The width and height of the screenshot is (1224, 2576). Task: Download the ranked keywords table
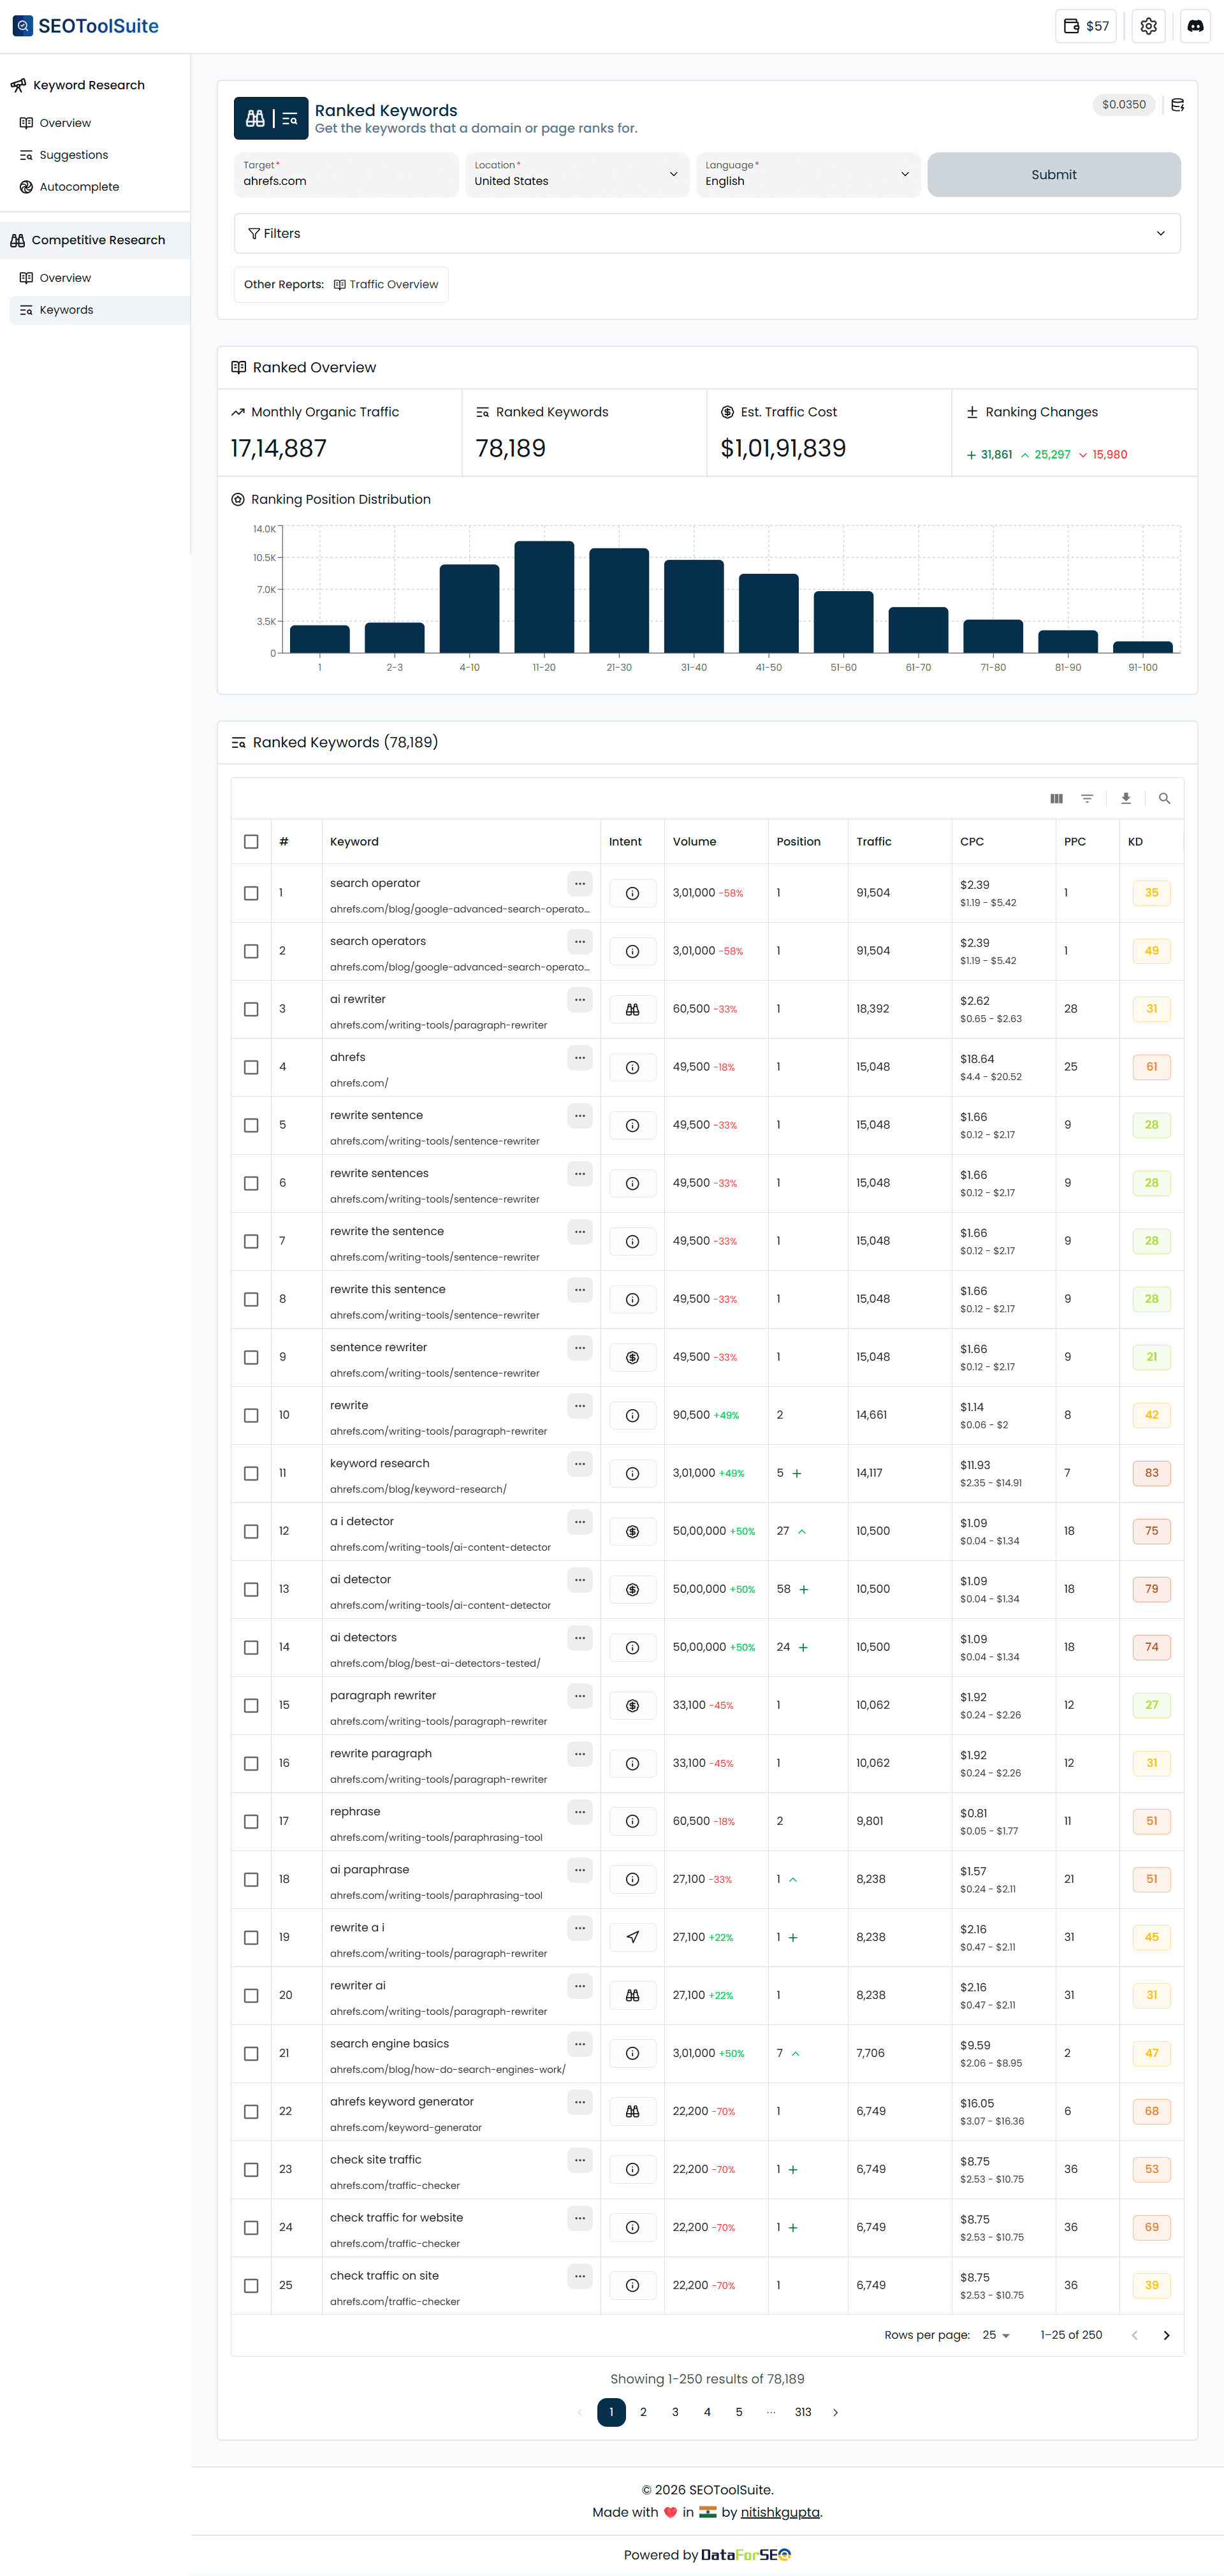coord(1126,798)
